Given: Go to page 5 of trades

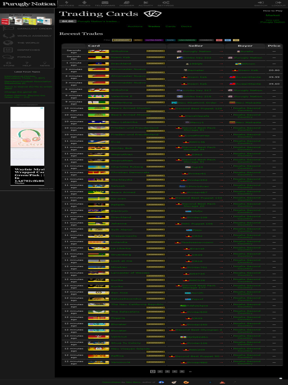Looking at the screenshot, I should (182, 371).
